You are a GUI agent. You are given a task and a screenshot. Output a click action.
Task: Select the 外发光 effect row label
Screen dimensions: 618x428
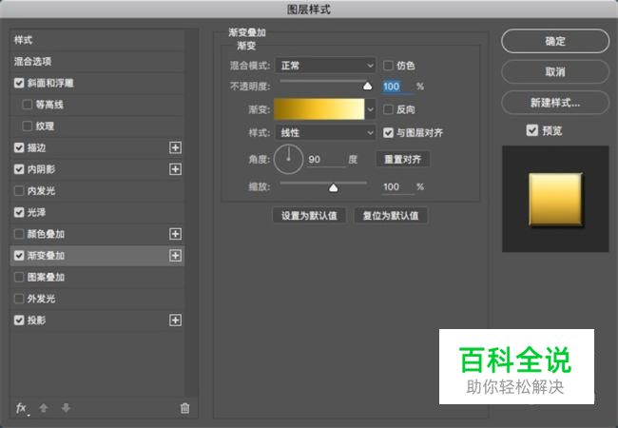(x=41, y=299)
